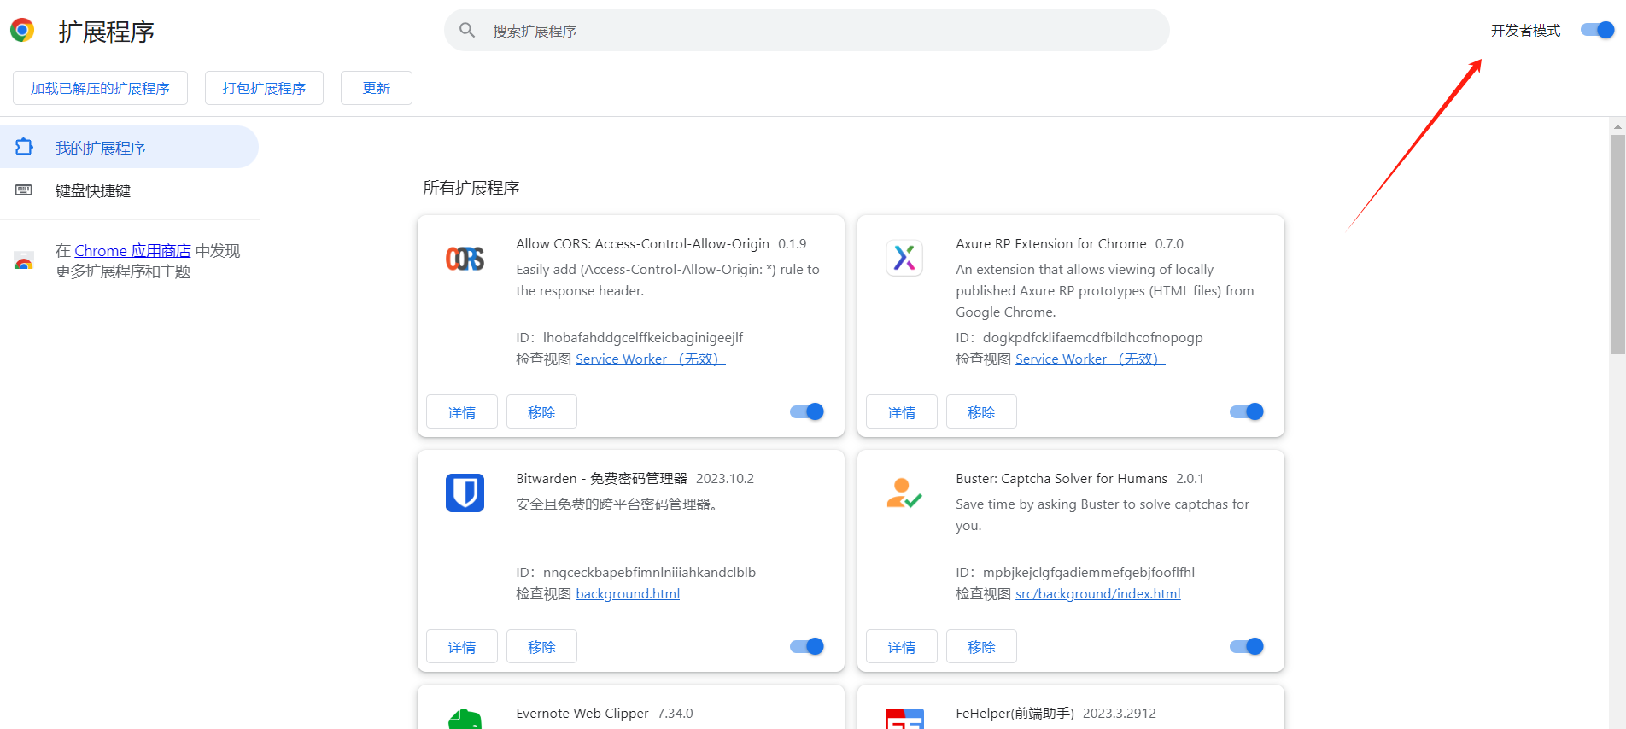Turn off developer mode toggle
The width and height of the screenshot is (1626, 729).
tap(1596, 31)
